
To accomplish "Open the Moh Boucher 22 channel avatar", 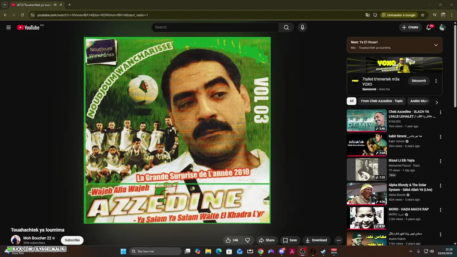I will 16,240.
